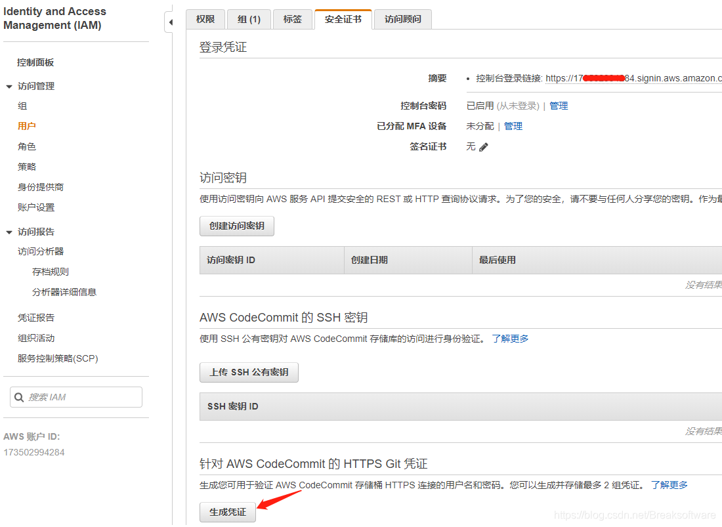
Task: Open 了解更多 link in HTTPS Git 凭证 section
Action: pos(669,485)
